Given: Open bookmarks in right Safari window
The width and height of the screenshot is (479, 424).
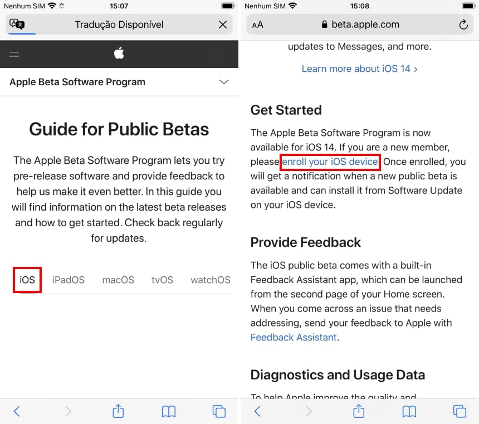Looking at the screenshot, I should (409, 412).
